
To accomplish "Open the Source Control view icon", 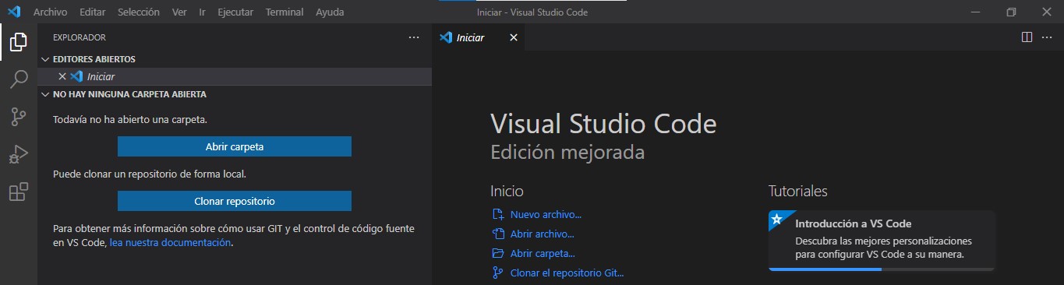I will tap(19, 117).
